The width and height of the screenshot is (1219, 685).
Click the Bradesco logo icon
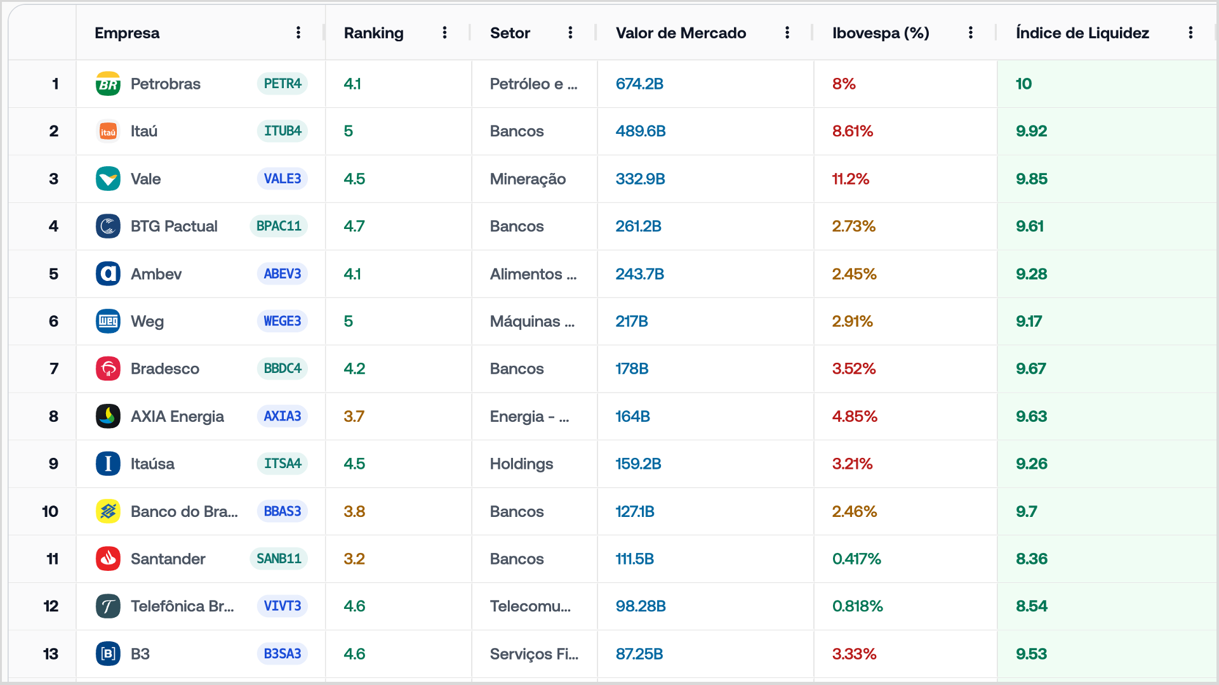(108, 369)
